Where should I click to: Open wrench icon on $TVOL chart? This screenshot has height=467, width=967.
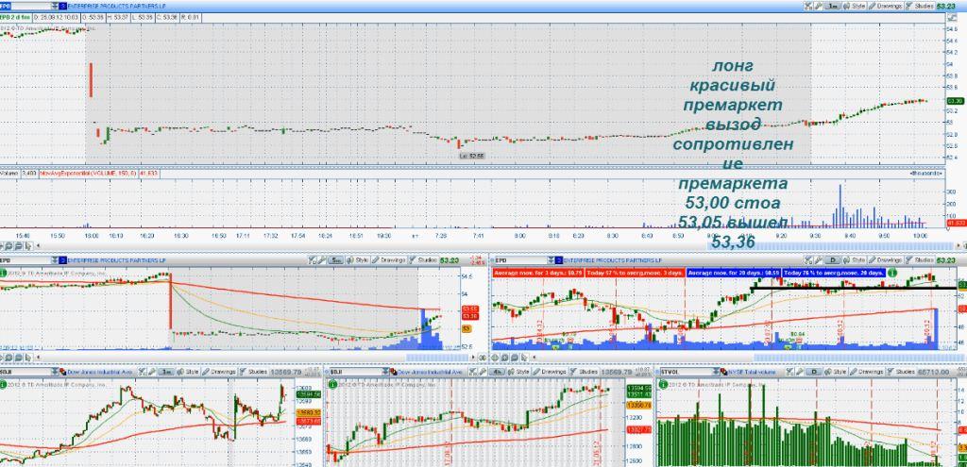pyautogui.click(x=798, y=372)
